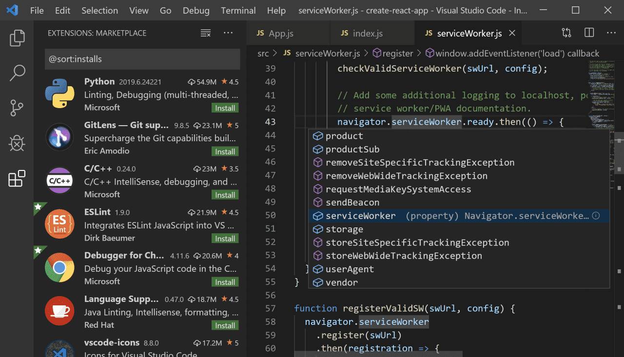The height and width of the screenshot is (357, 624).
Task: Click line number 57 in gutter
Action: 271,308
